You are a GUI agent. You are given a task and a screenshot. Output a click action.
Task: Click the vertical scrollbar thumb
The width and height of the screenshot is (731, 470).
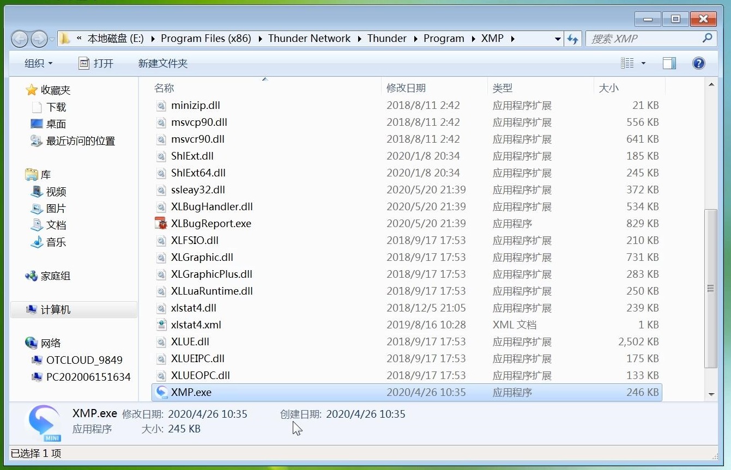click(711, 289)
